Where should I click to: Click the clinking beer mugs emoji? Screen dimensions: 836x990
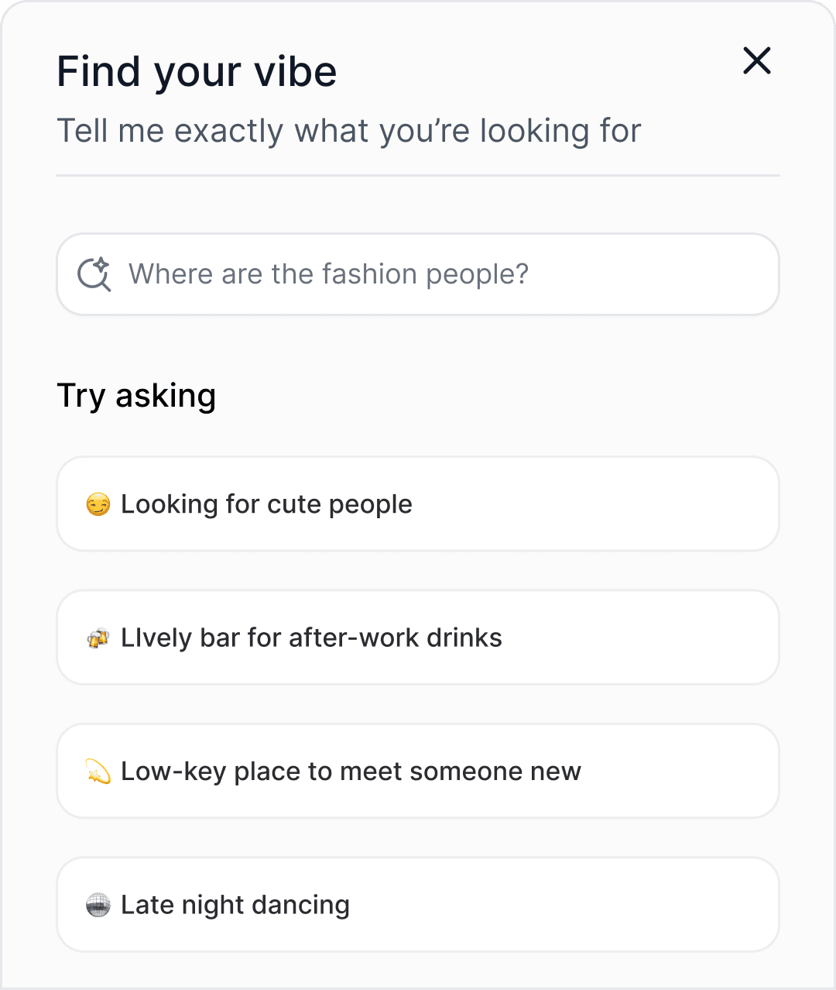98,638
